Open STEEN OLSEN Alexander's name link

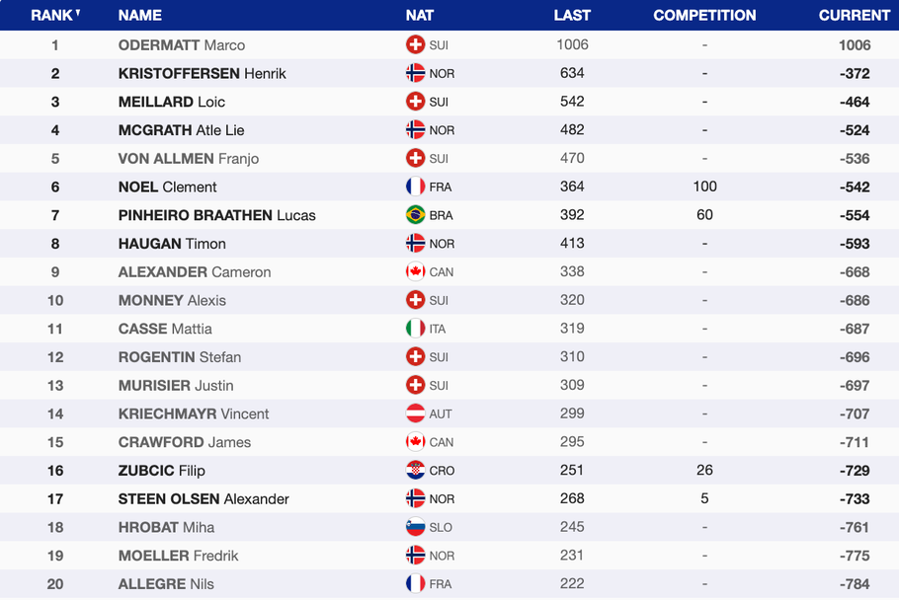[204, 499]
